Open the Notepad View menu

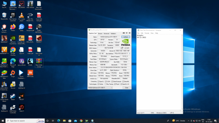point(152,33)
